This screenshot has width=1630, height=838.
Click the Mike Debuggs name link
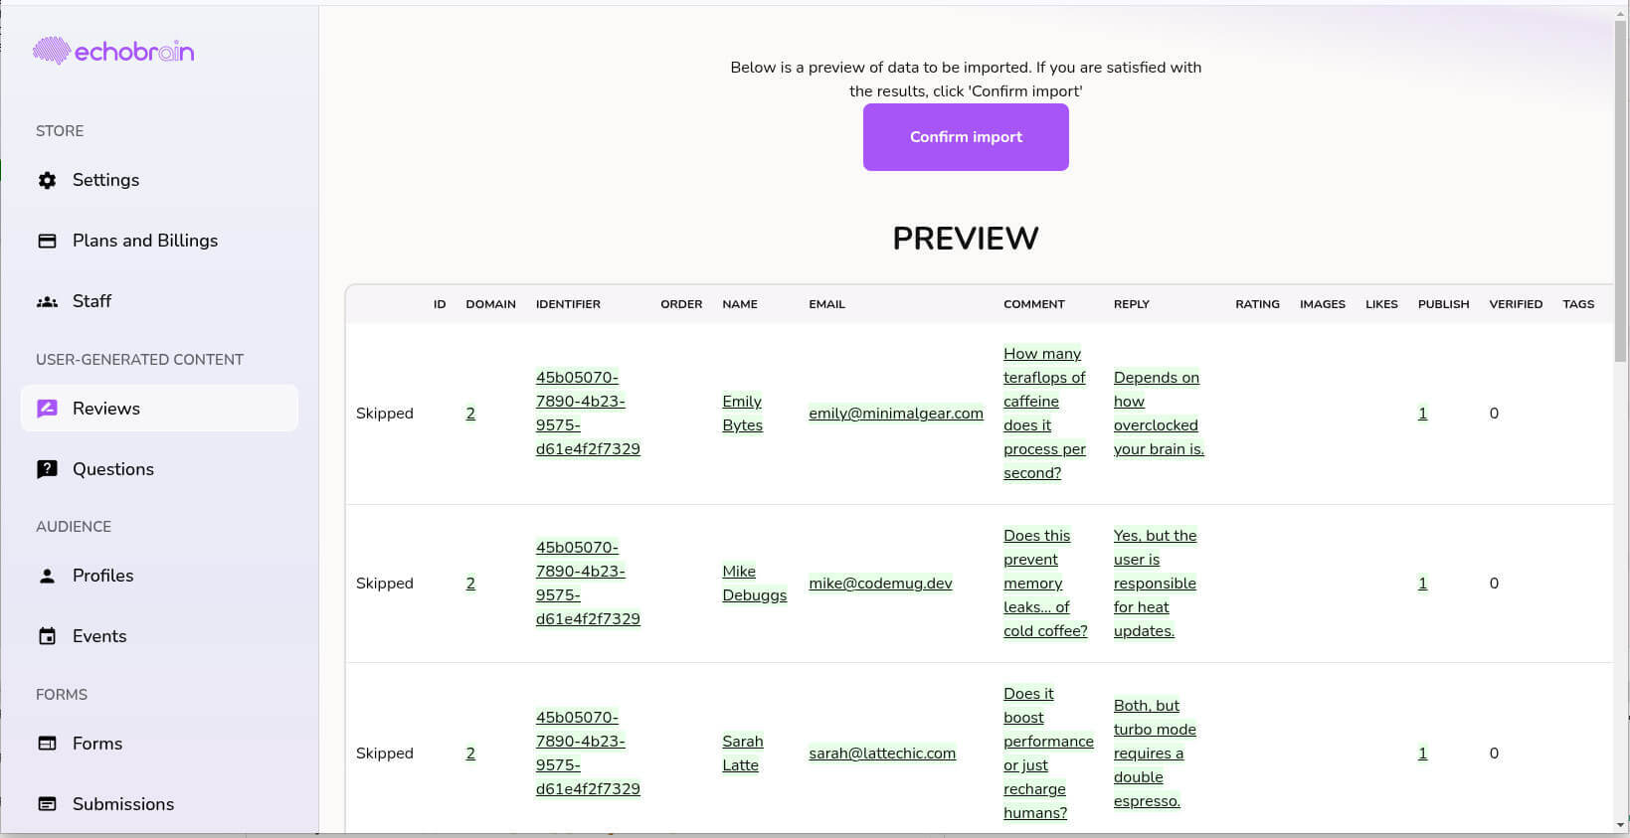tap(754, 584)
